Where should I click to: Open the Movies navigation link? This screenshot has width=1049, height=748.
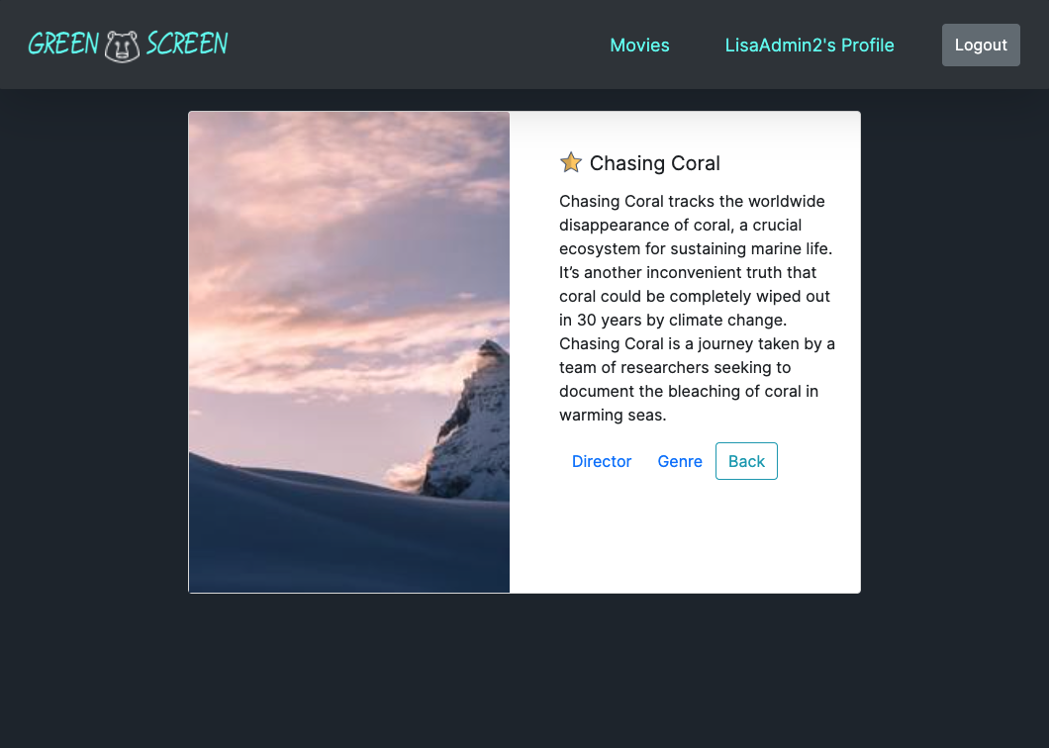coord(639,45)
